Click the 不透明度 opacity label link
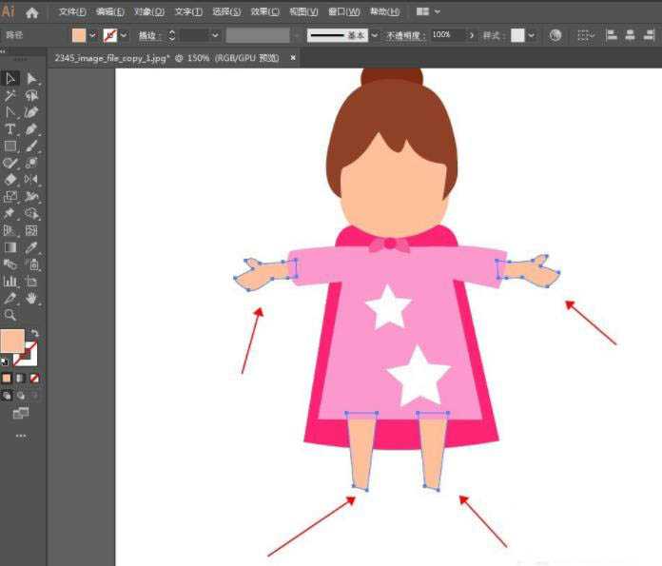This screenshot has height=566, width=662. pos(405,35)
